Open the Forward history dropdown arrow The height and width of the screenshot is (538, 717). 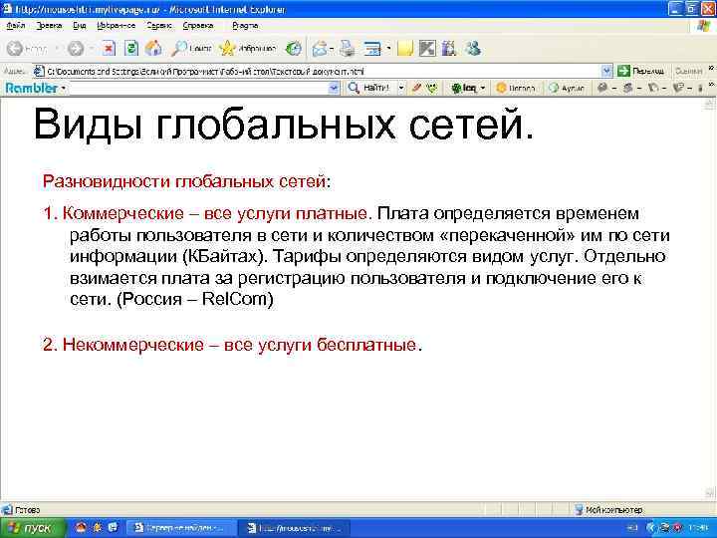[92, 48]
